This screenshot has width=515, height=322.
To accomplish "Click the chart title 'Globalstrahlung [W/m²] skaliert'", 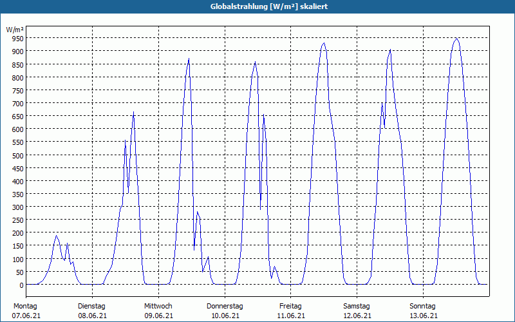I will (269, 6).
